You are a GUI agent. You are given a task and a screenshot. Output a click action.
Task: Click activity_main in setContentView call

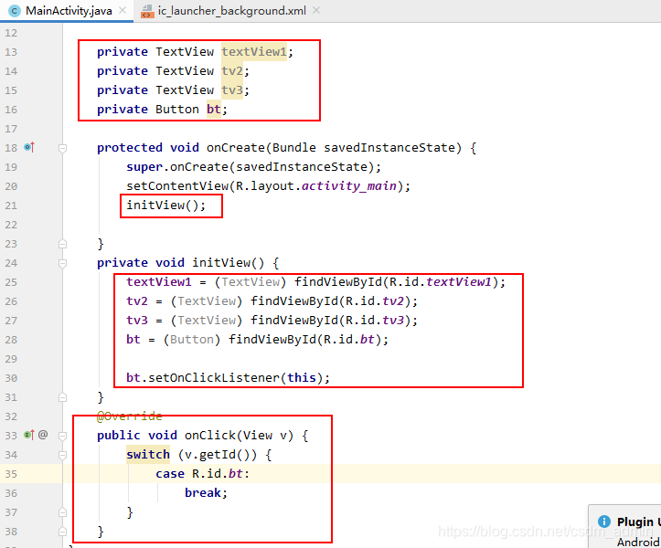click(x=349, y=185)
